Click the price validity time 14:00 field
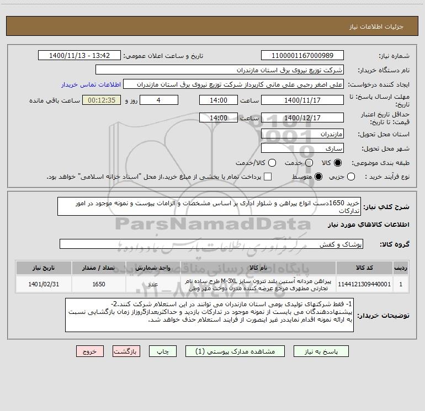 click(x=219, y=118)
